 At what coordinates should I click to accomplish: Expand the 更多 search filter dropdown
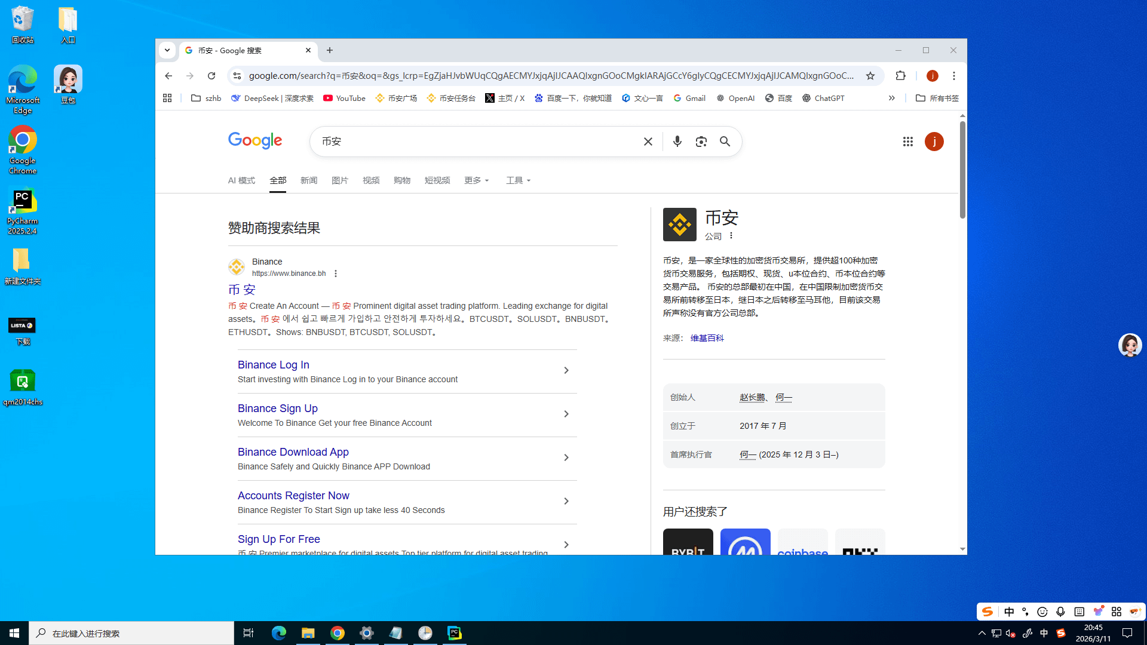[476, 180]
